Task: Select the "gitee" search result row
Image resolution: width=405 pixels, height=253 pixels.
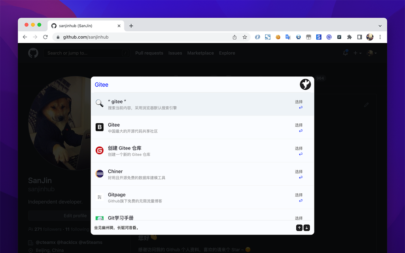Action: [202, 104]
